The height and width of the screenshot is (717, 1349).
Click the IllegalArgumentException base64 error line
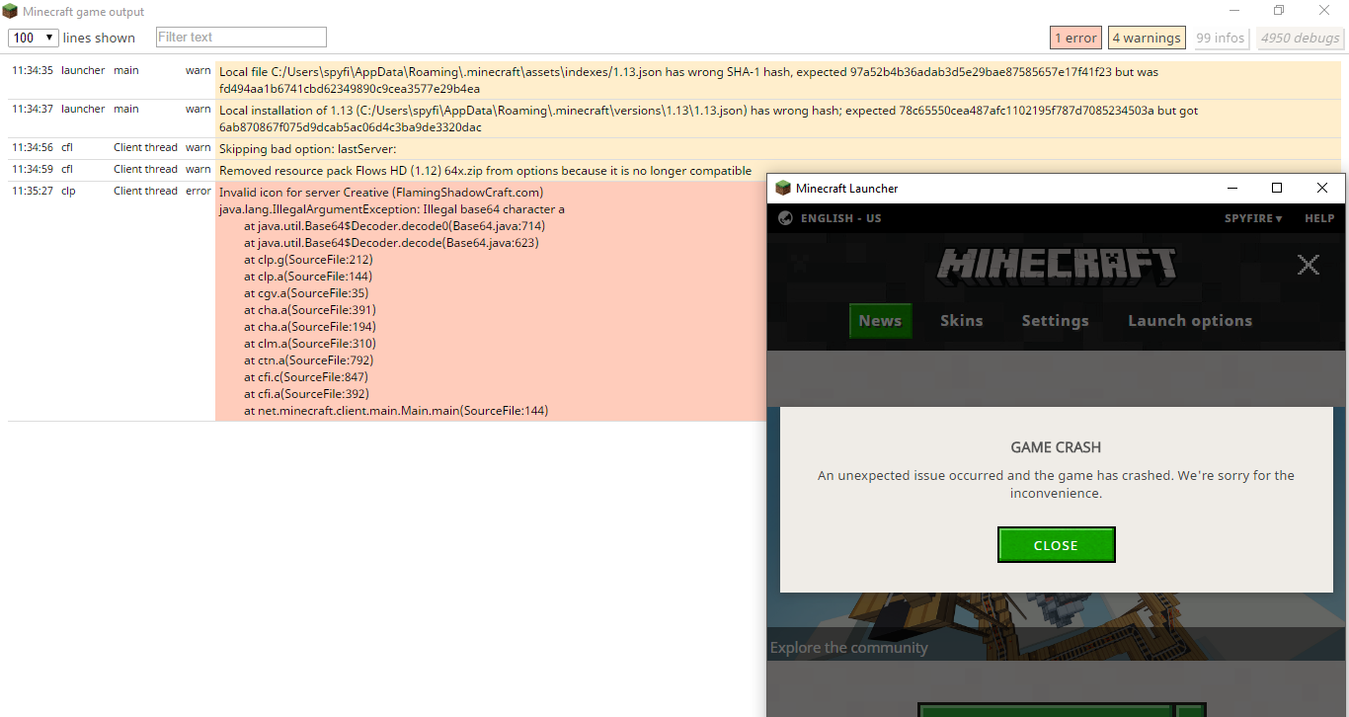392,209
